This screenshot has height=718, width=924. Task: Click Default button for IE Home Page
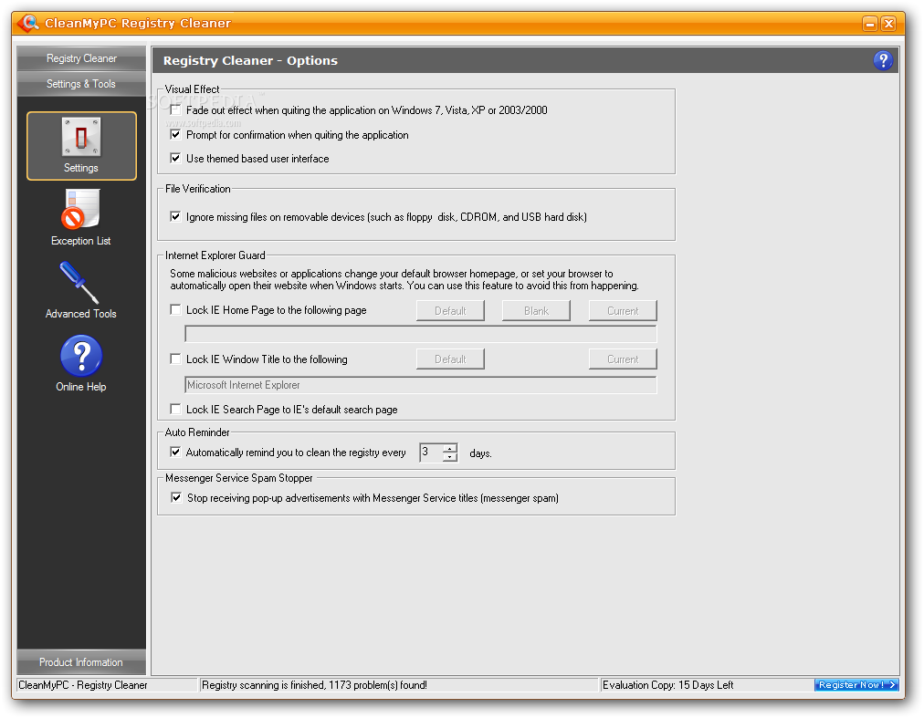pos(450,310)
